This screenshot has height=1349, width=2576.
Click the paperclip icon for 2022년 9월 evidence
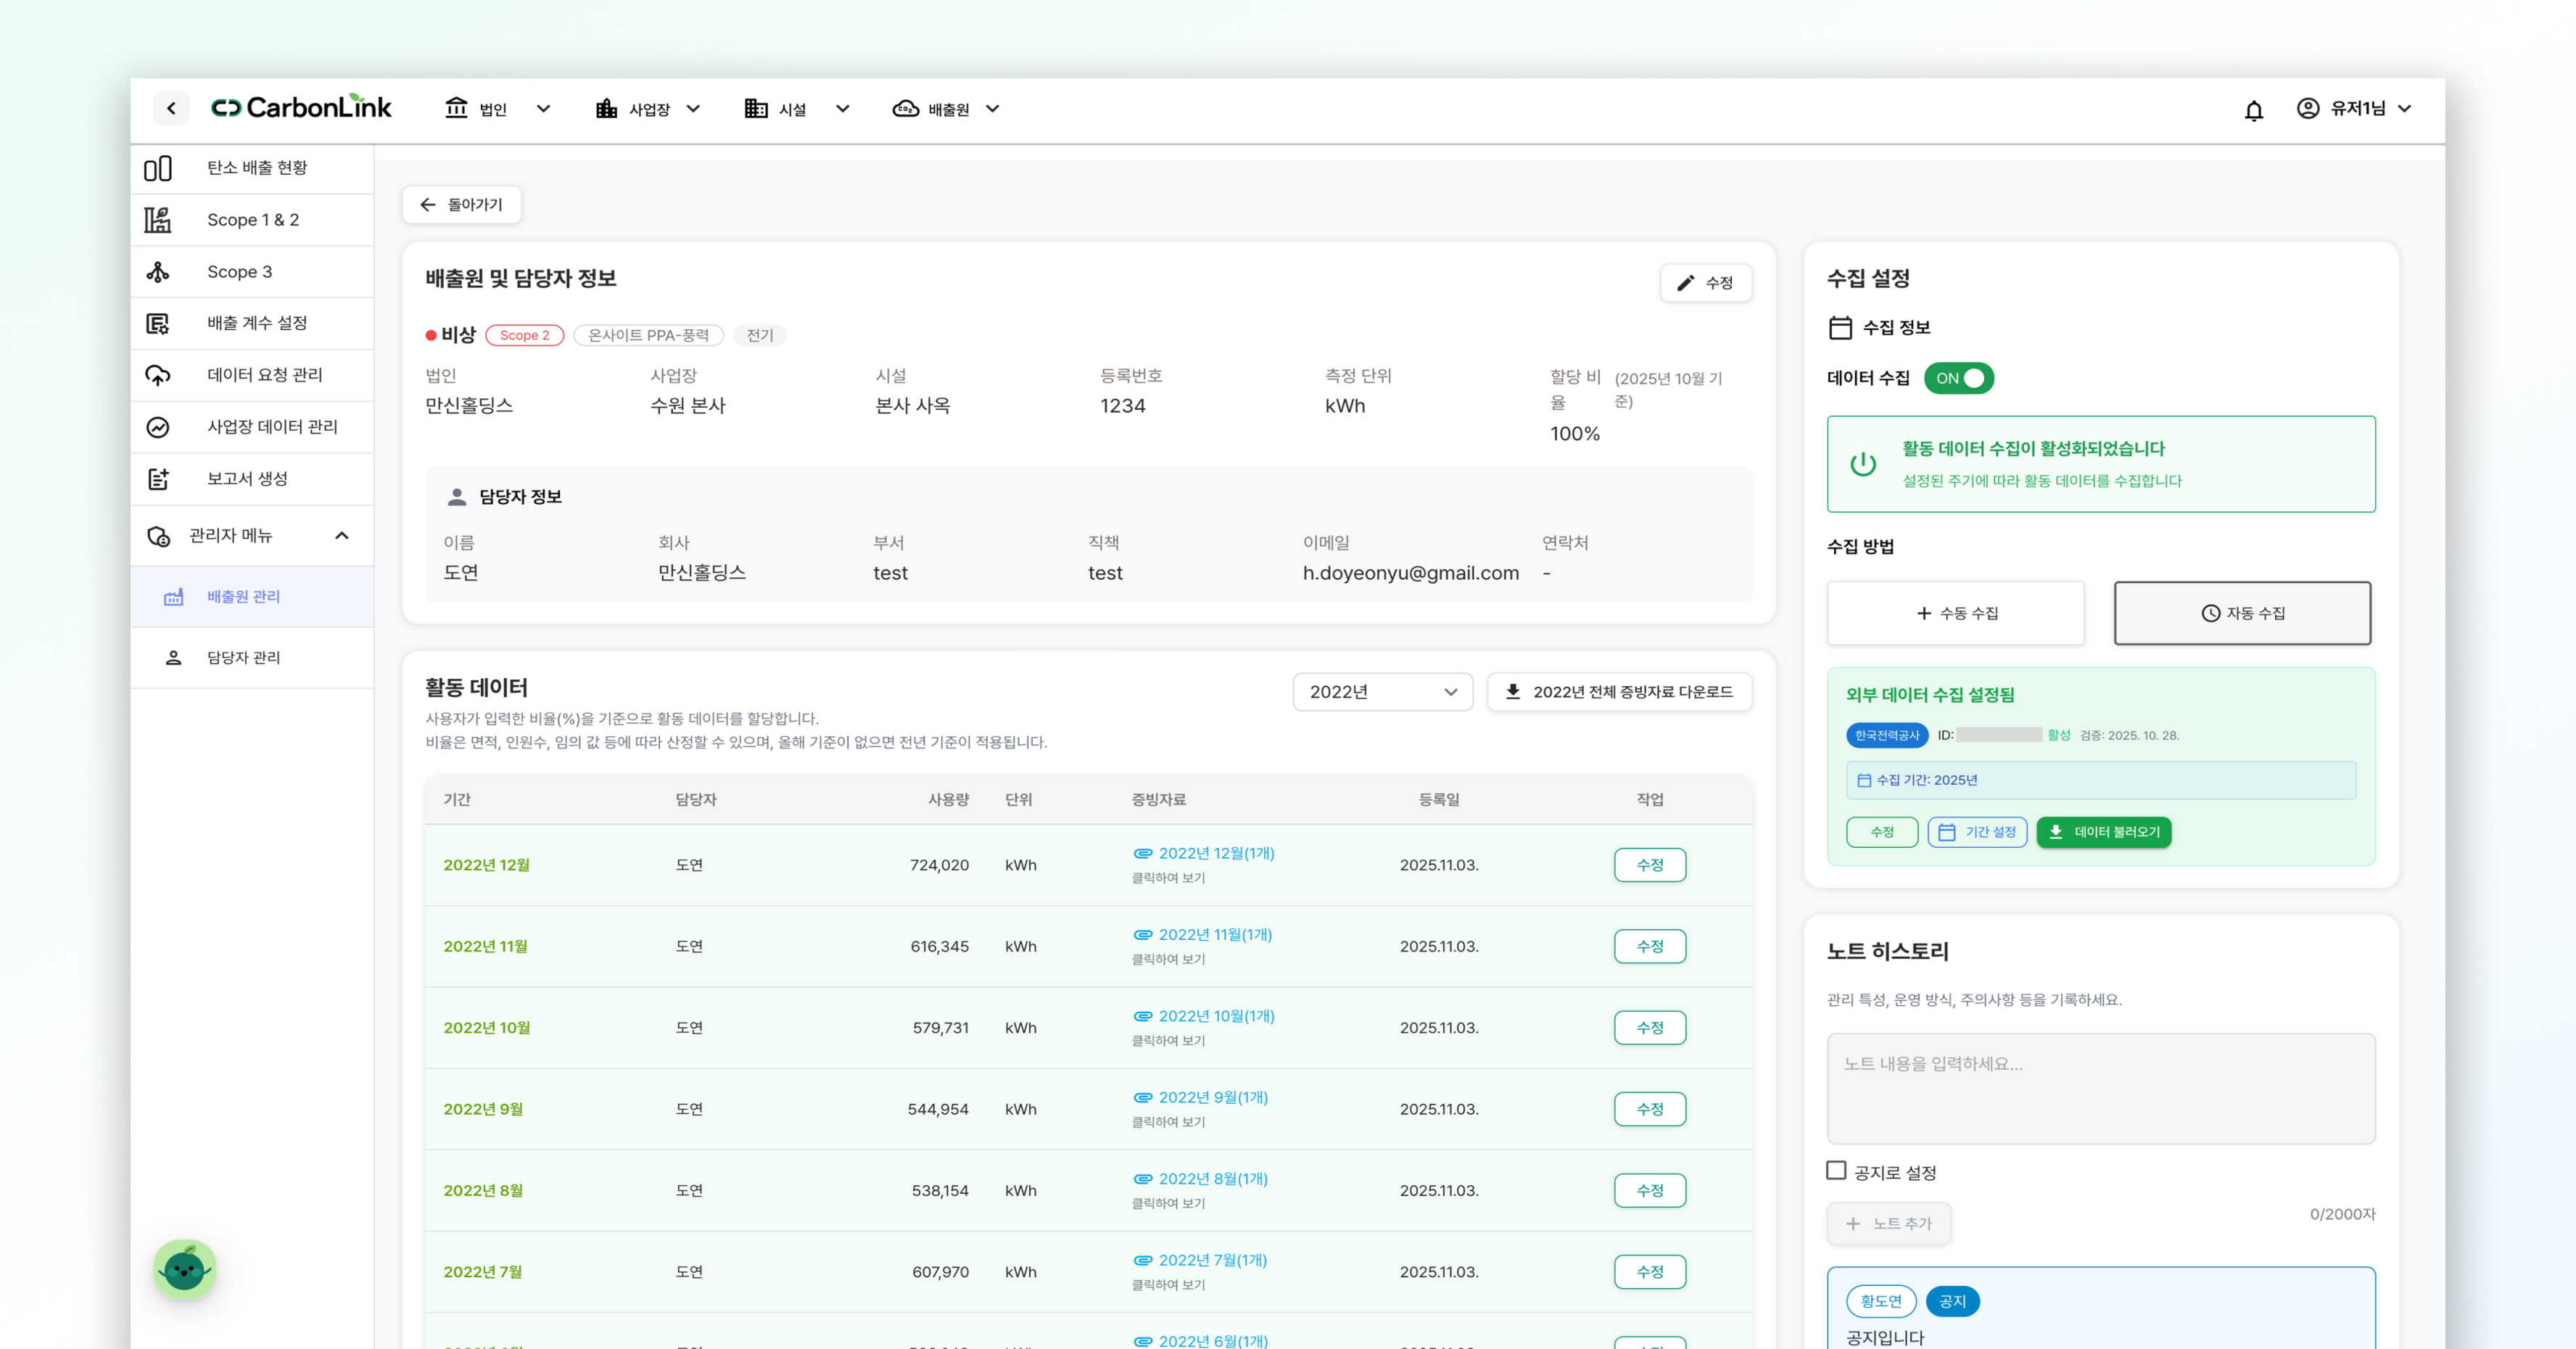coord(1142,1097)
